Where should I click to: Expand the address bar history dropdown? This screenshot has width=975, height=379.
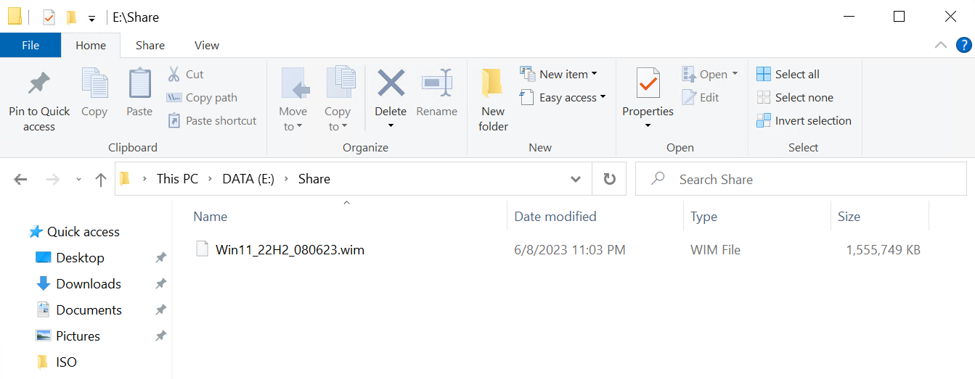(576, 179)
